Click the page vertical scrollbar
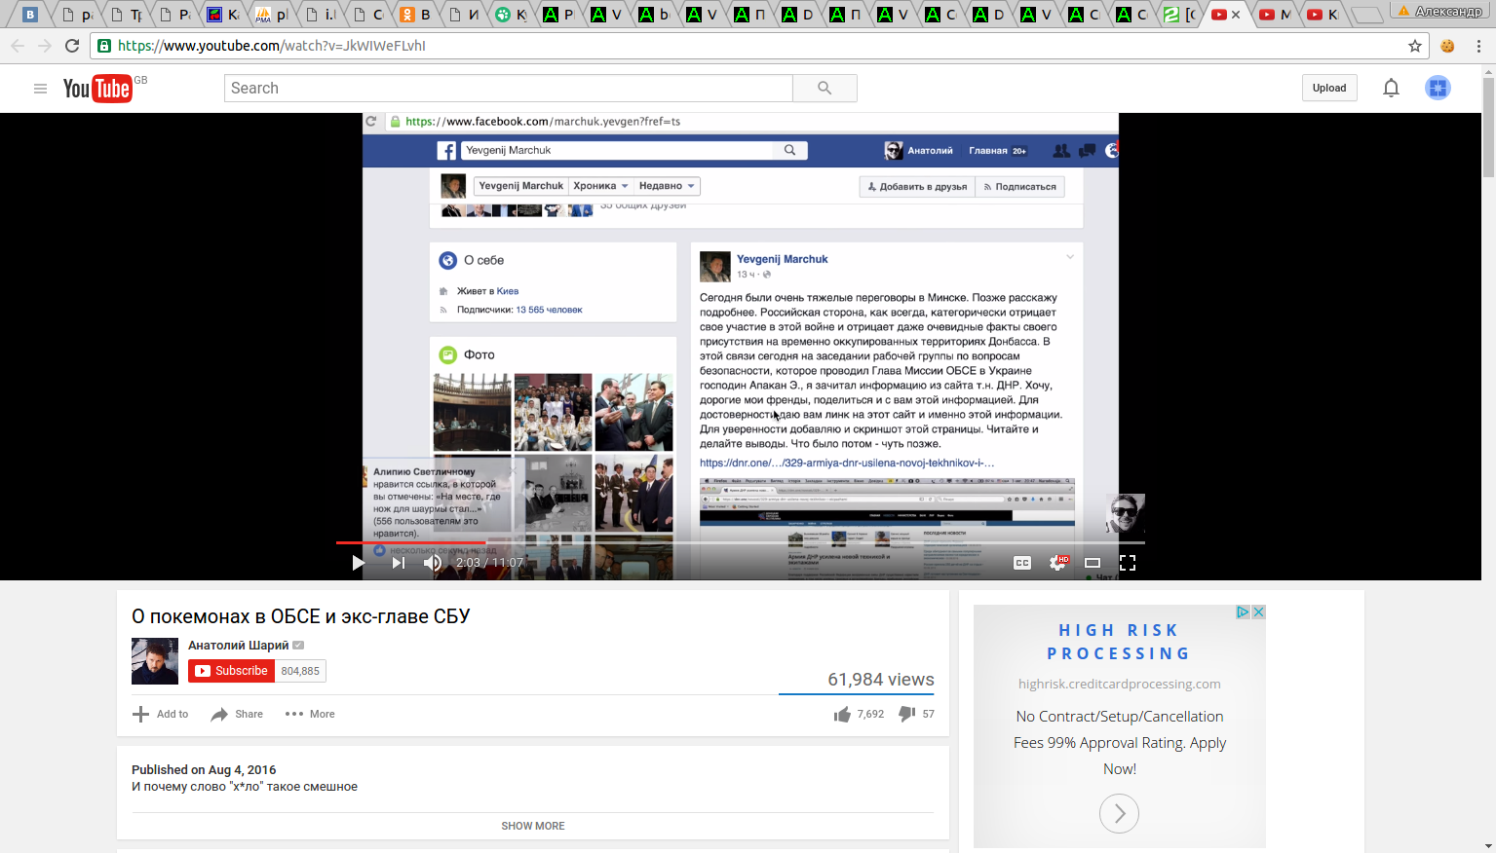This screenshot has width=1496, height=853. [x=1488, y=127]
